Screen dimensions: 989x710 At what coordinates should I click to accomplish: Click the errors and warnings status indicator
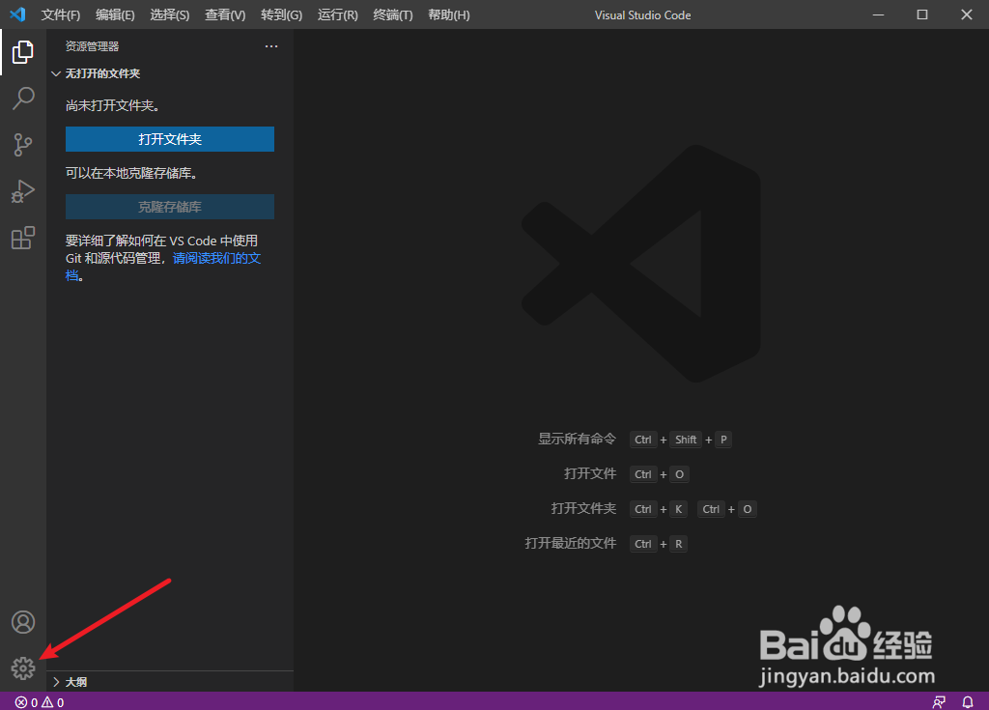pos(40,702)
